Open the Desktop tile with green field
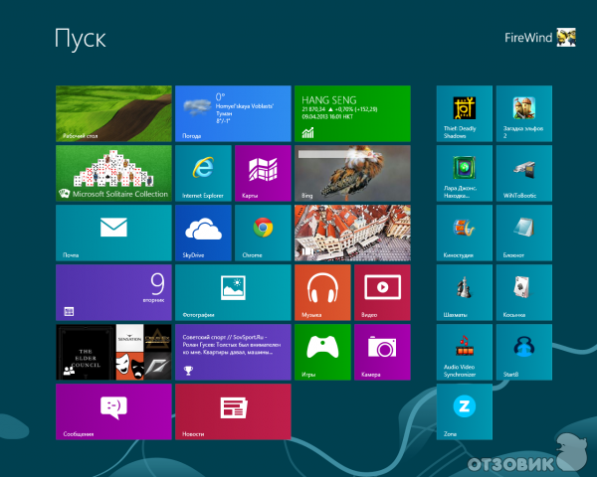 tap(113, 113)
